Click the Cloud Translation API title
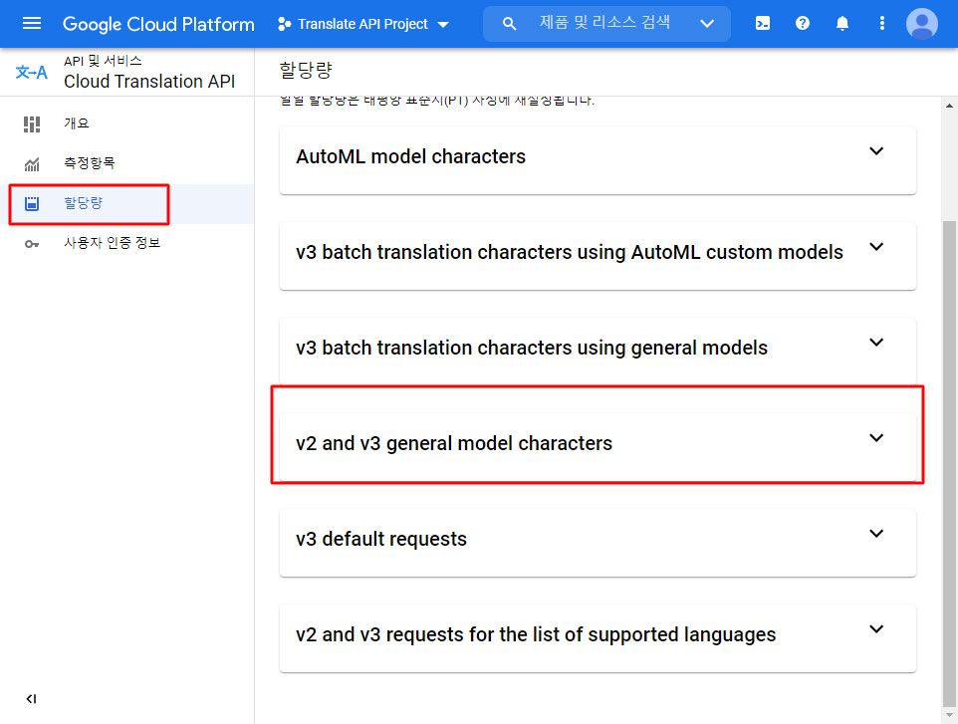 pos(149,82)
